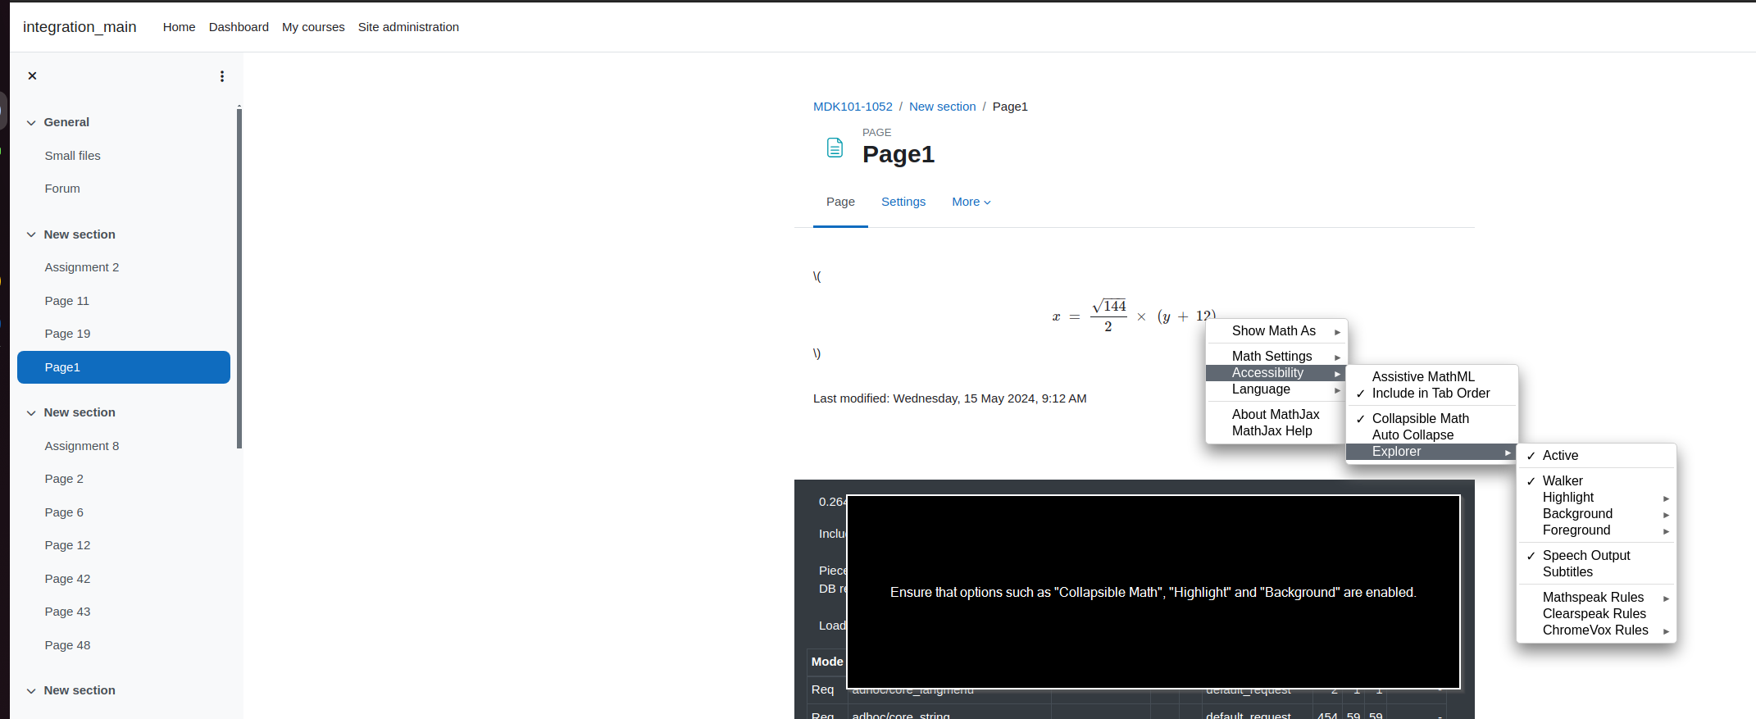Open New section breadcrumb link
This screenshot has width=1756, height=719.
(942, 107)
